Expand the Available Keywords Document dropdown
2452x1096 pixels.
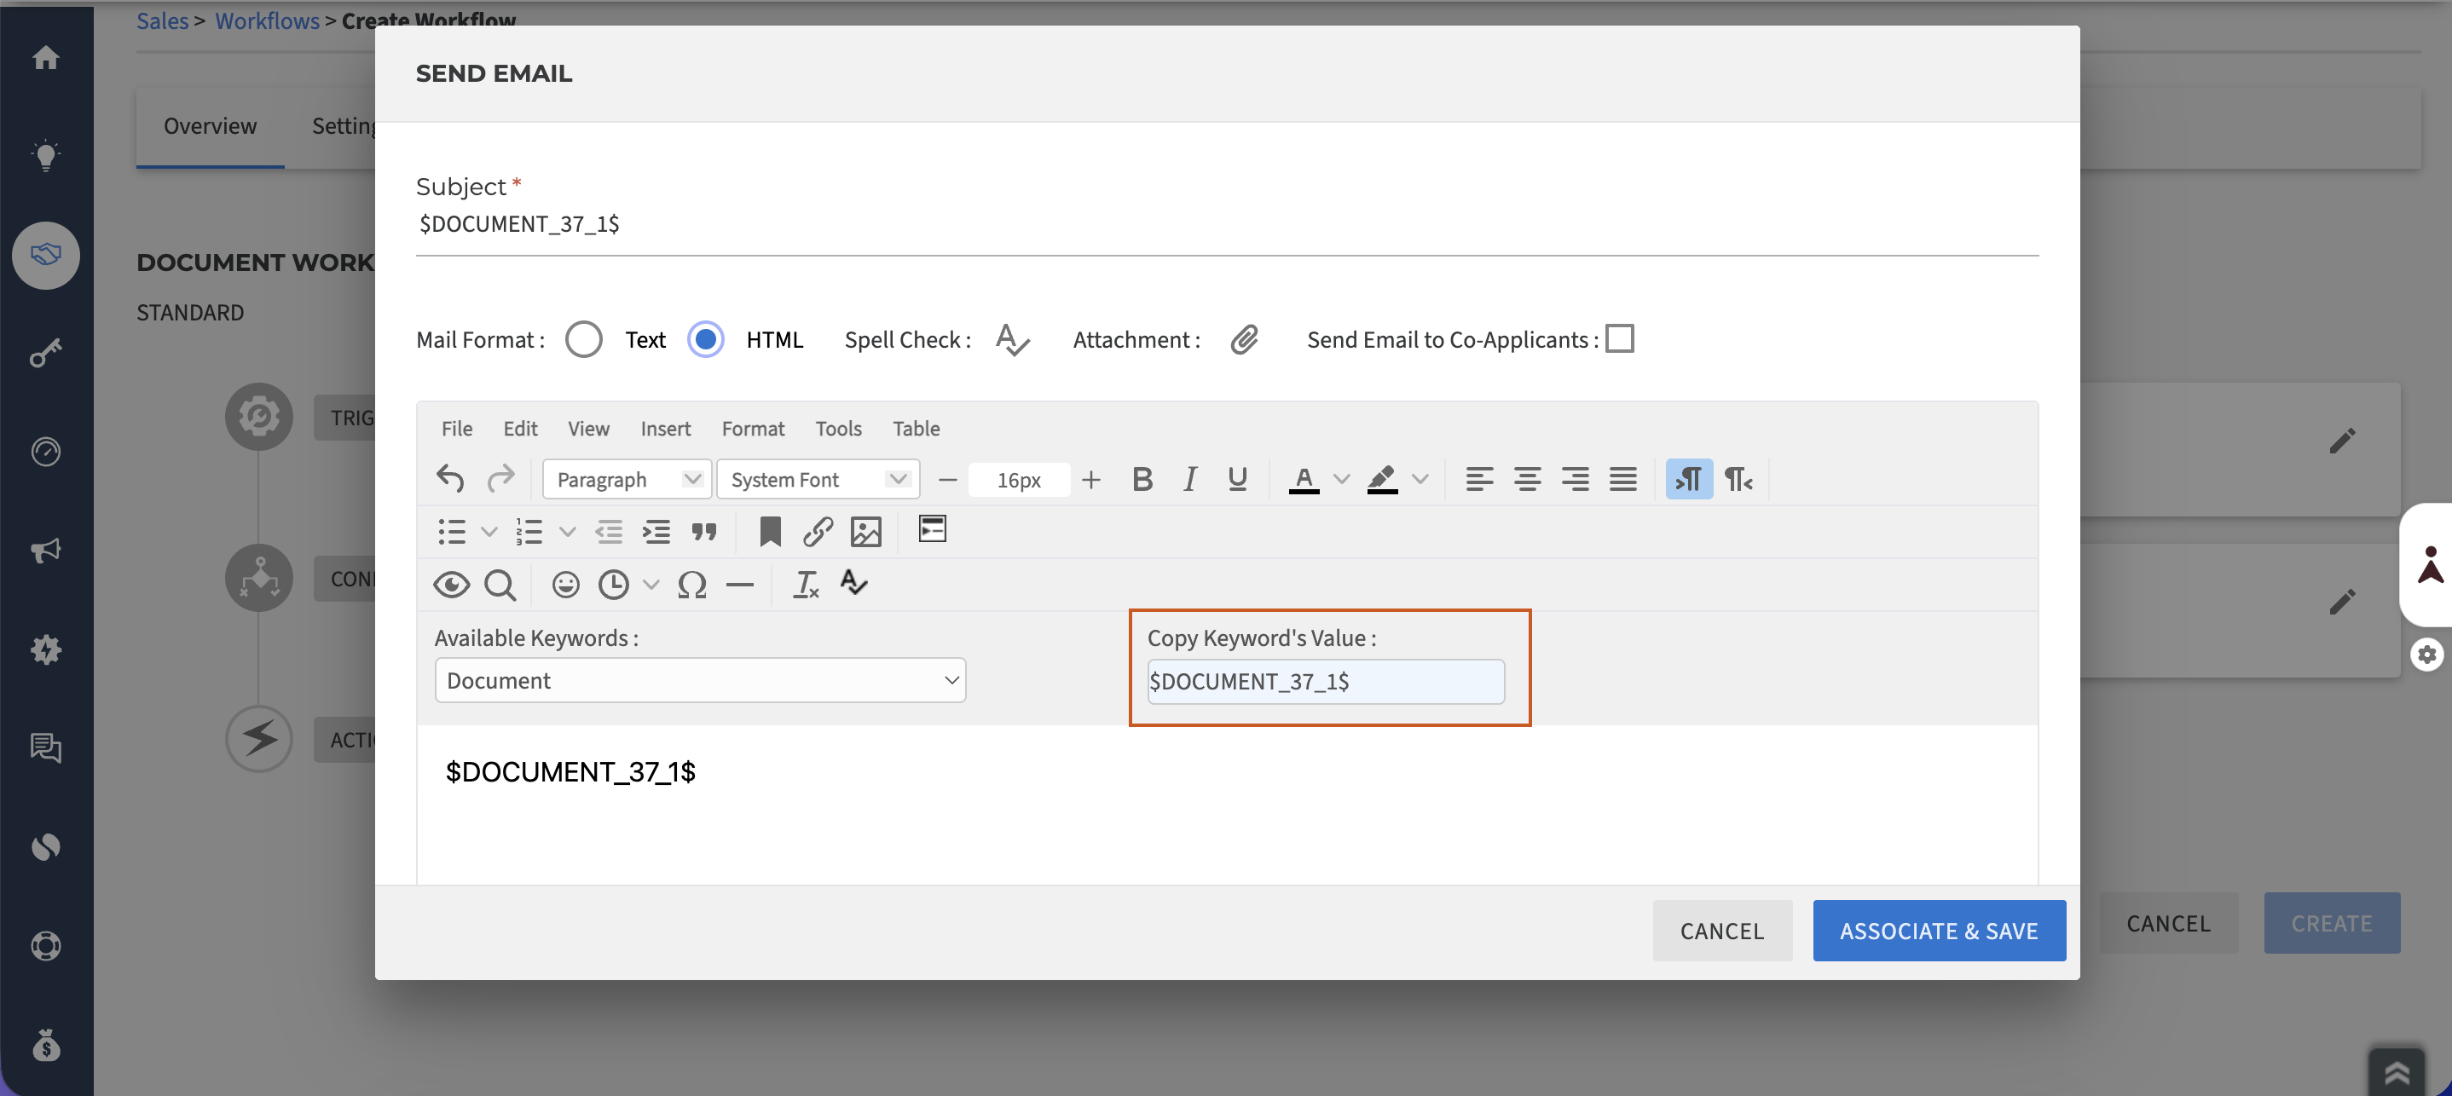click(x=700, y=680)
